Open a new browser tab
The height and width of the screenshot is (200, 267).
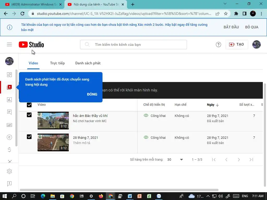pos(133,5)
